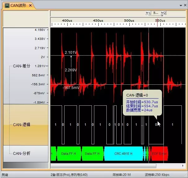Select the CAN-逻辑 channel label
The height and width of the screenshot is (178, 188).
(21, 125)
